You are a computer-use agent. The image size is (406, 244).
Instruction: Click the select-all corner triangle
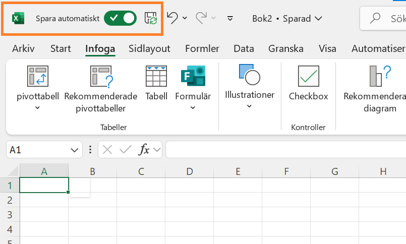coord(13,171)
